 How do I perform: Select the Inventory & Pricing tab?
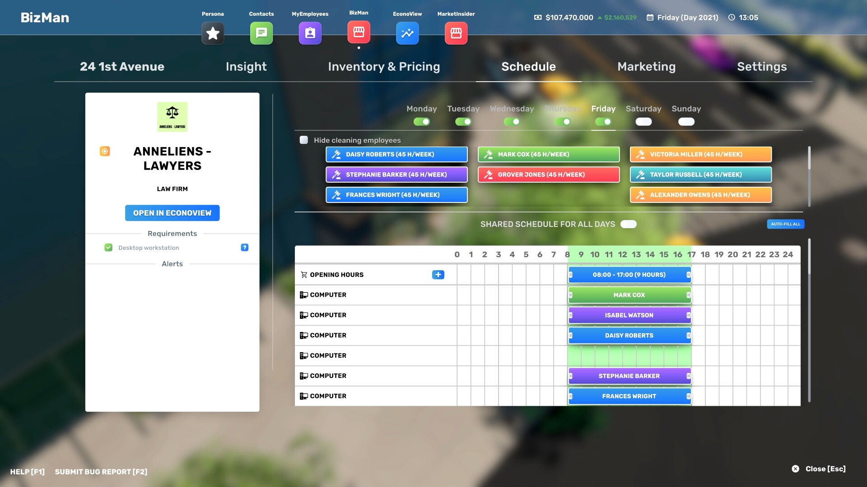[383, 67]
